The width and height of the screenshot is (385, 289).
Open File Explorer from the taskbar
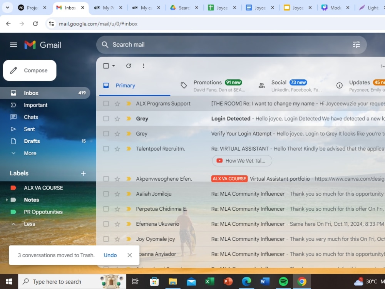(x=172, y=281)
